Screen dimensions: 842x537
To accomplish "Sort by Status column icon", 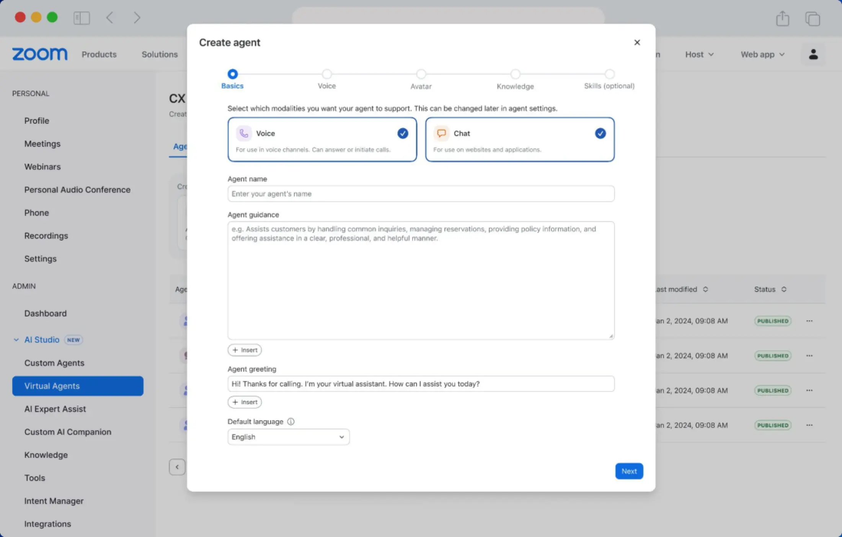I will (x=784, y=289).
